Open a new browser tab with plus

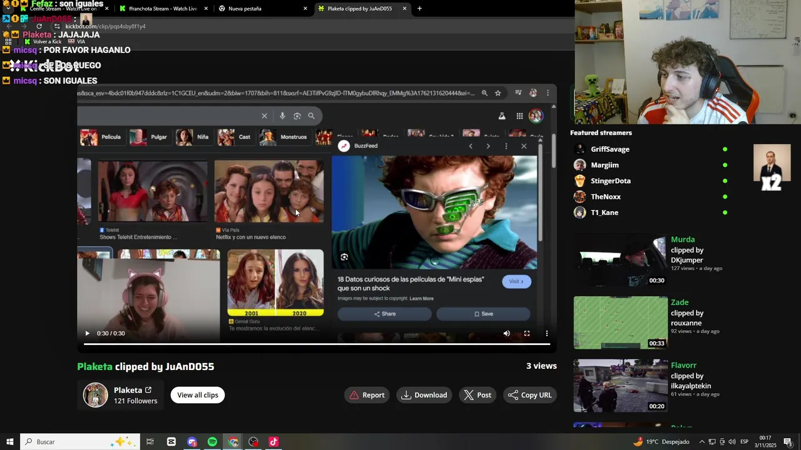click(419, 9)
